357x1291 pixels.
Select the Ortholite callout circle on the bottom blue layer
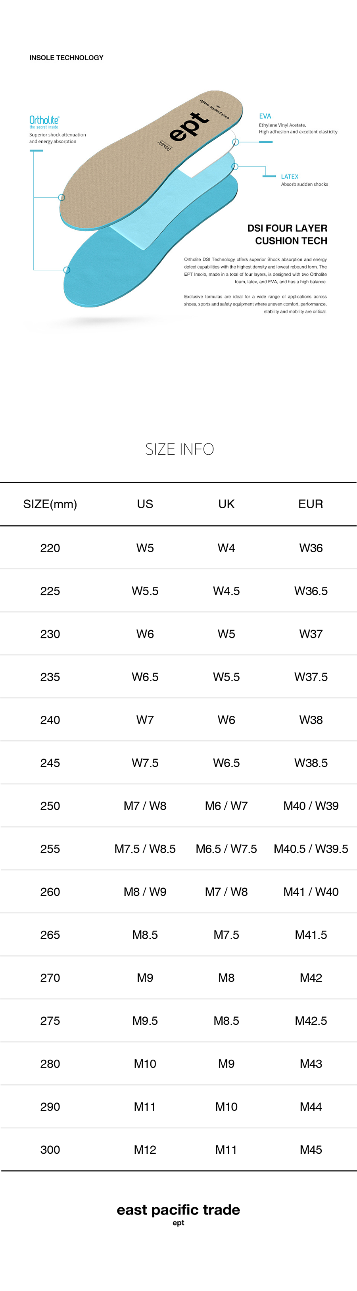(x=67, y=270)
